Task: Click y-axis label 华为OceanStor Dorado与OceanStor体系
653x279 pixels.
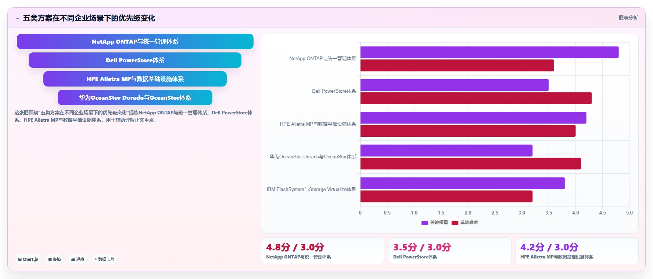Action: coord(313,157)
